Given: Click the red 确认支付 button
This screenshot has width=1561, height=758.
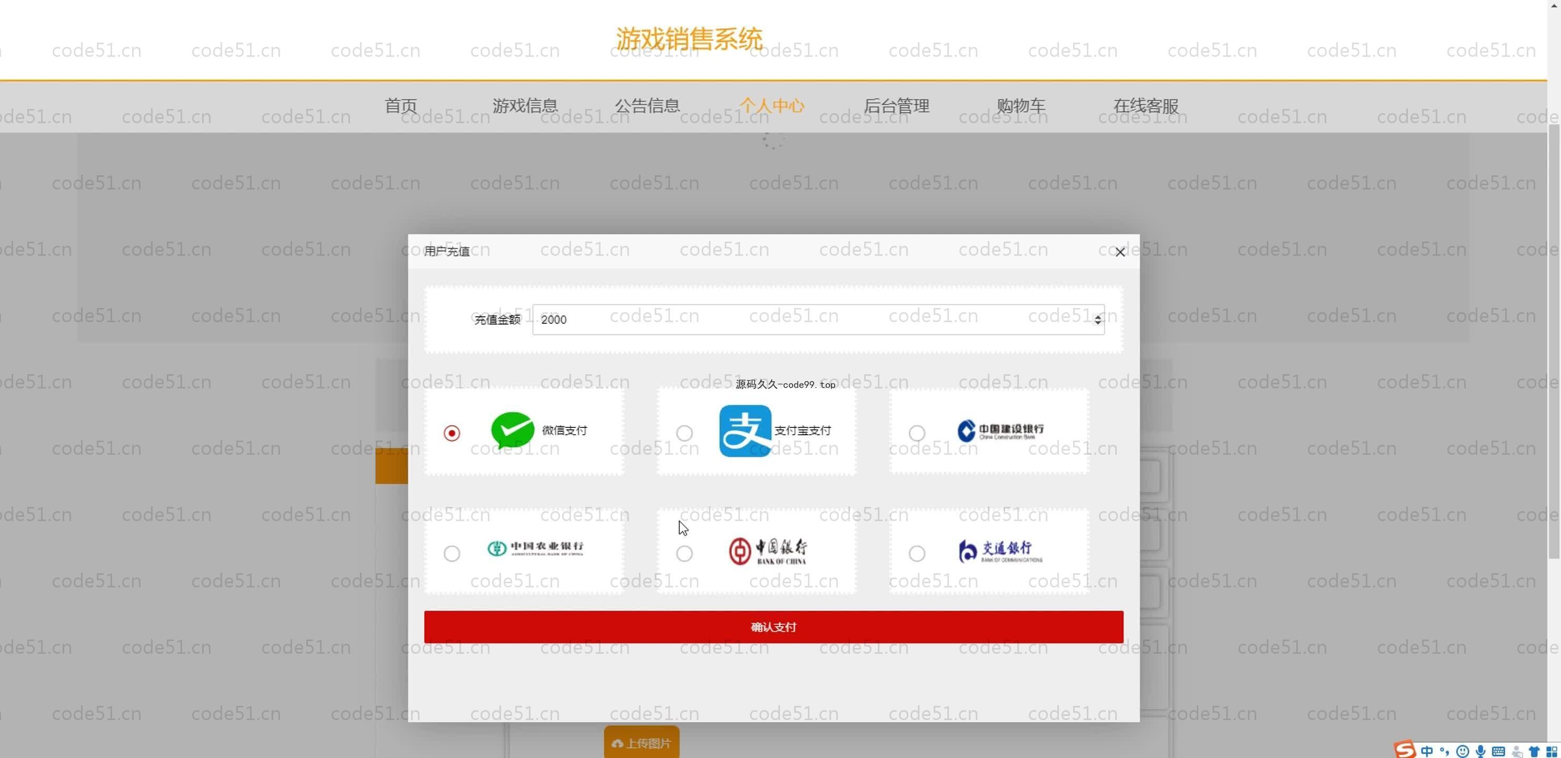Looking at the screenshot, I should coord(773,627).
